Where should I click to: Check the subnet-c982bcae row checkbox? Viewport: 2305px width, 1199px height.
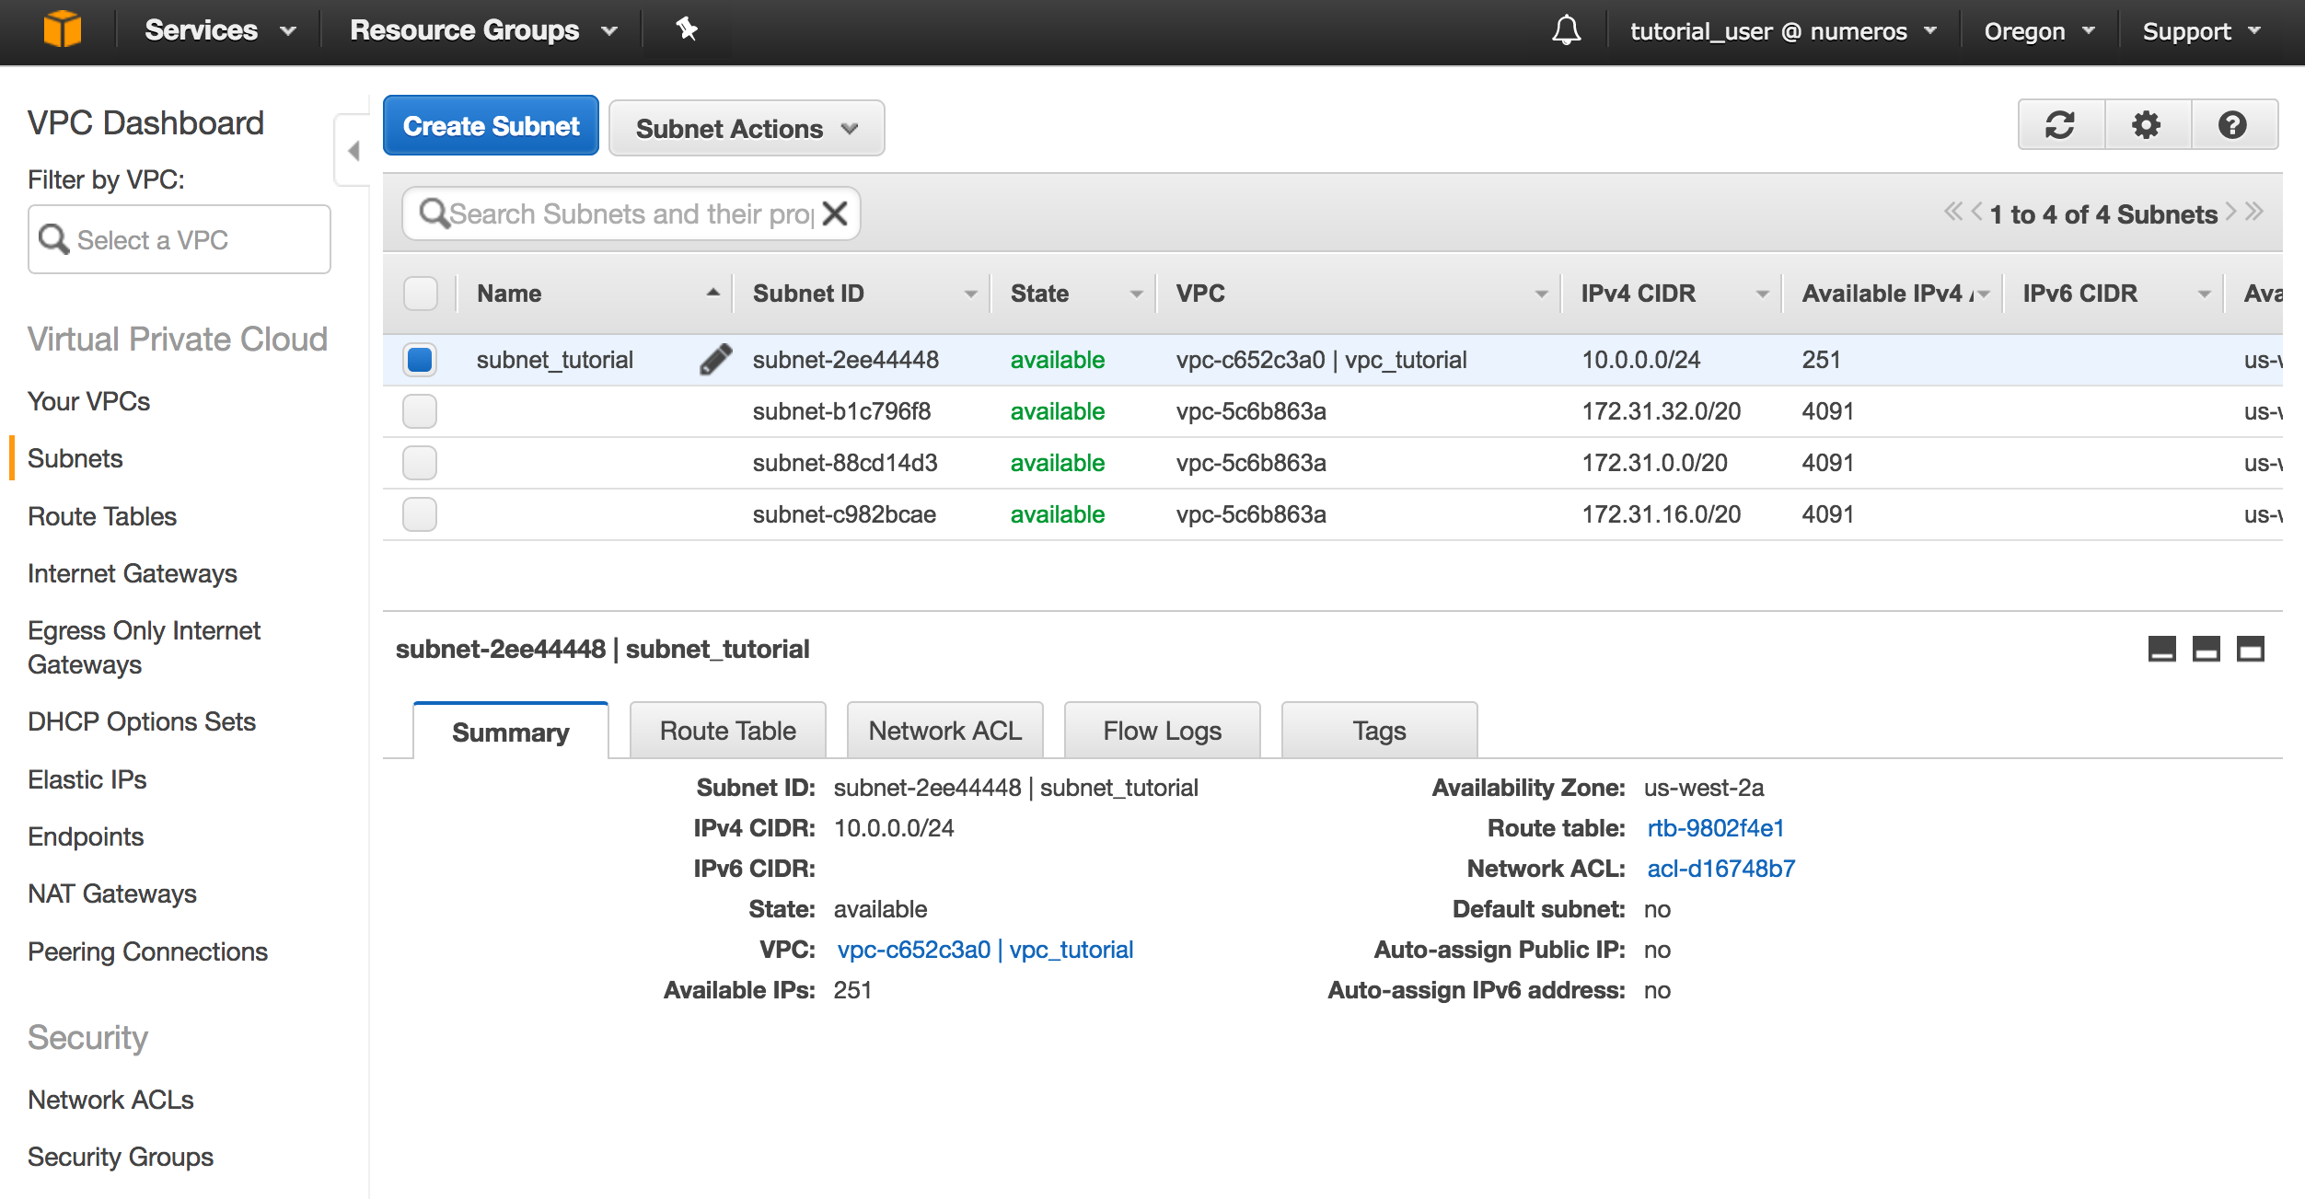coord(420,513)
